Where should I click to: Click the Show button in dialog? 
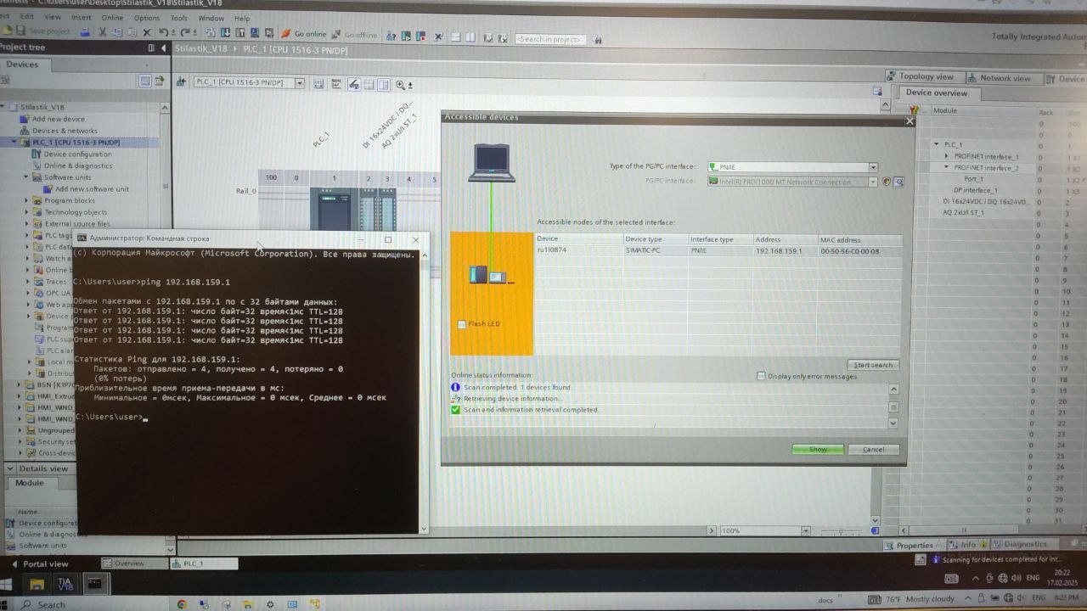click(x=818, y=449)
